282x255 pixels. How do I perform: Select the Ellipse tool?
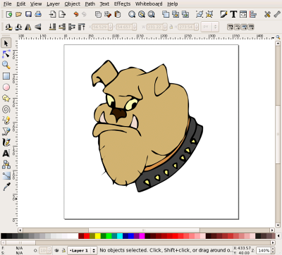tap(6, 87)
